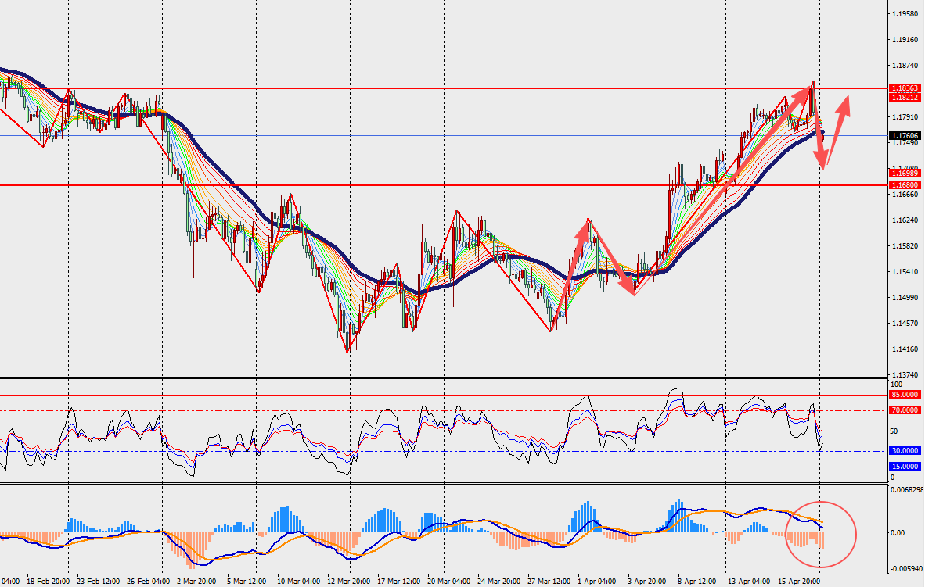Screen dimensions: 925x587
Task: Click the 1.16800 support level label
Action: pyautogui.click(x=905, y=184)
